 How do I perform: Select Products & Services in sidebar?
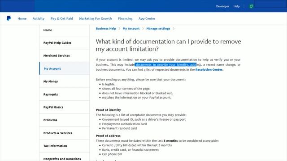coord(65,133)
